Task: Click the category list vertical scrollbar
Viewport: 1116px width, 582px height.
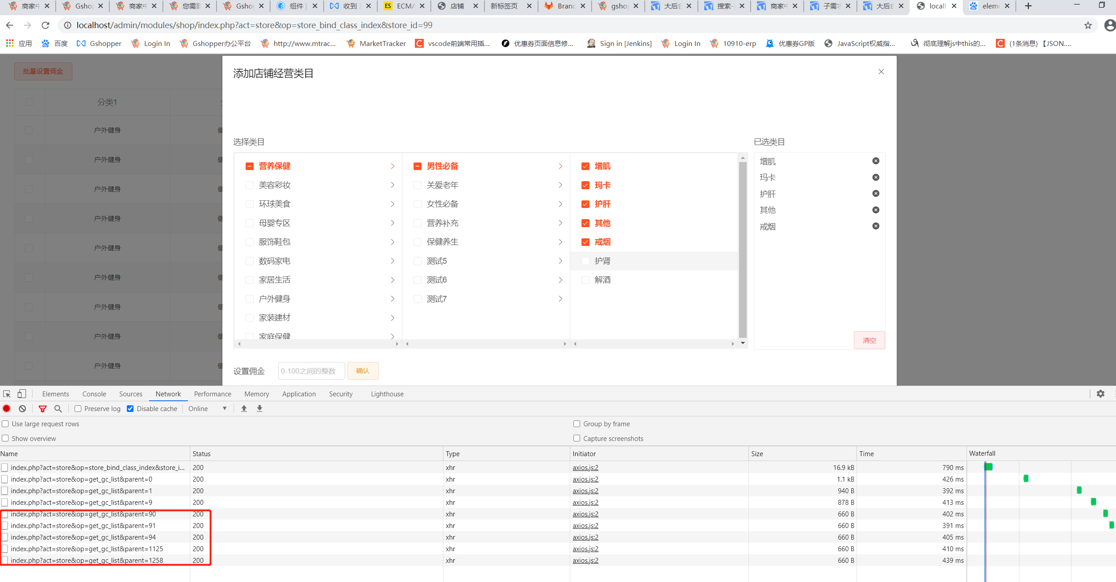Action: click(x=743, y=250)
